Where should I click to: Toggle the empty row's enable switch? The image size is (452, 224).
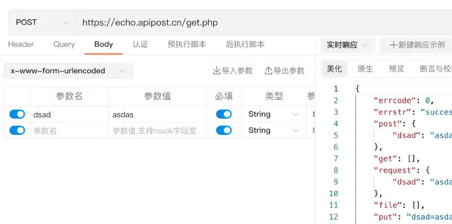tap(18, 130)
